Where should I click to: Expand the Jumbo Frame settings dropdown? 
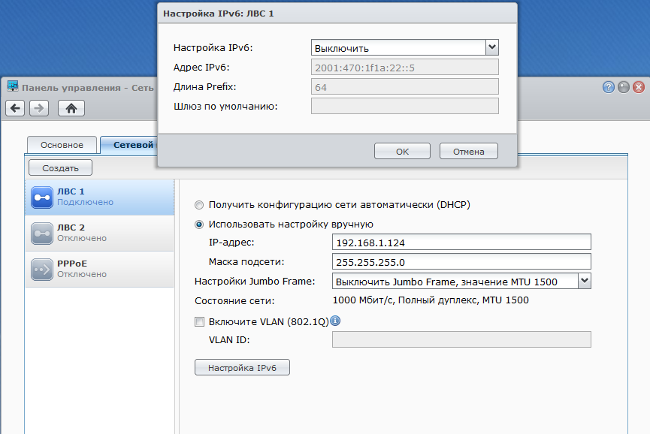pyautogui.click(x=585, y=281)
